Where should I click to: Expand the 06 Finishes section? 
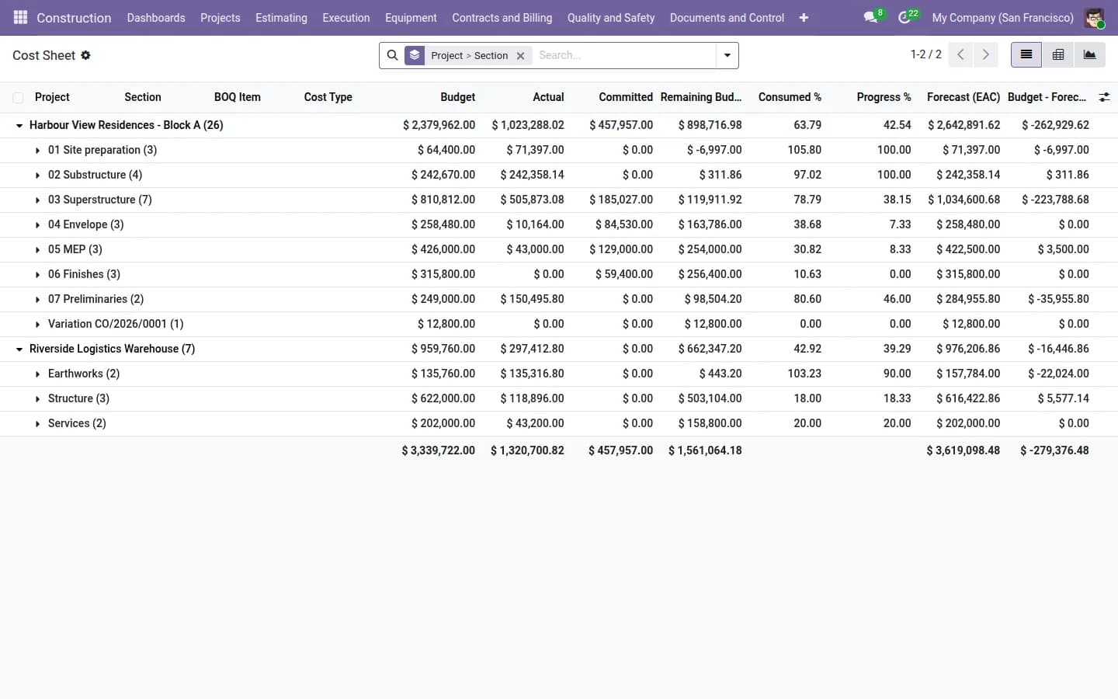pos(37,274)
